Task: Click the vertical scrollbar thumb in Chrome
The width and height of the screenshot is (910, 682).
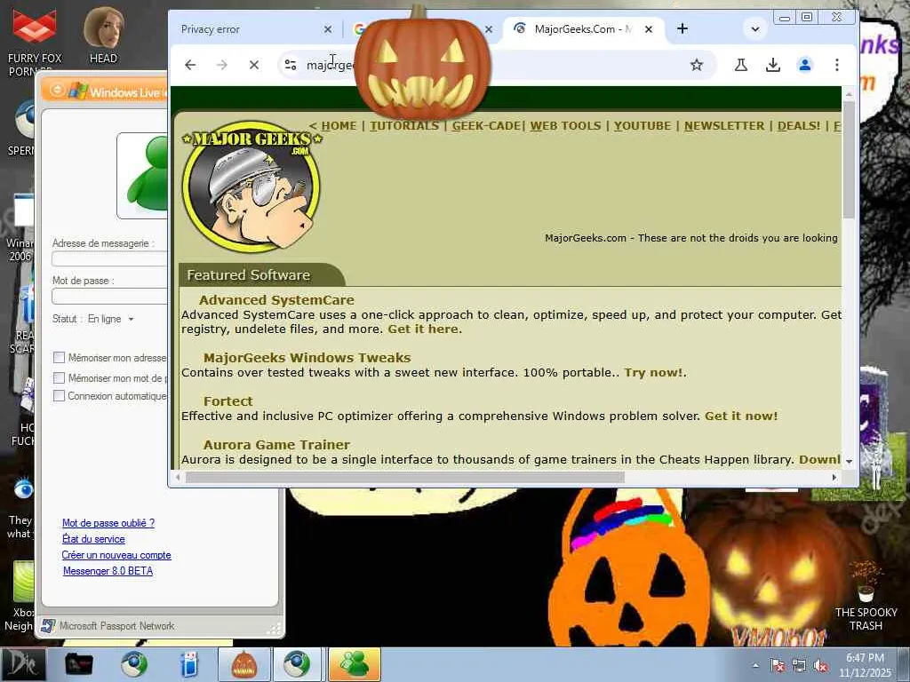Action: [x=849, y=160]
